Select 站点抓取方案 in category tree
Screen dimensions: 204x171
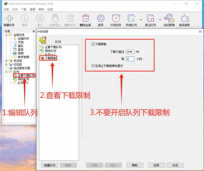point(22,68)
